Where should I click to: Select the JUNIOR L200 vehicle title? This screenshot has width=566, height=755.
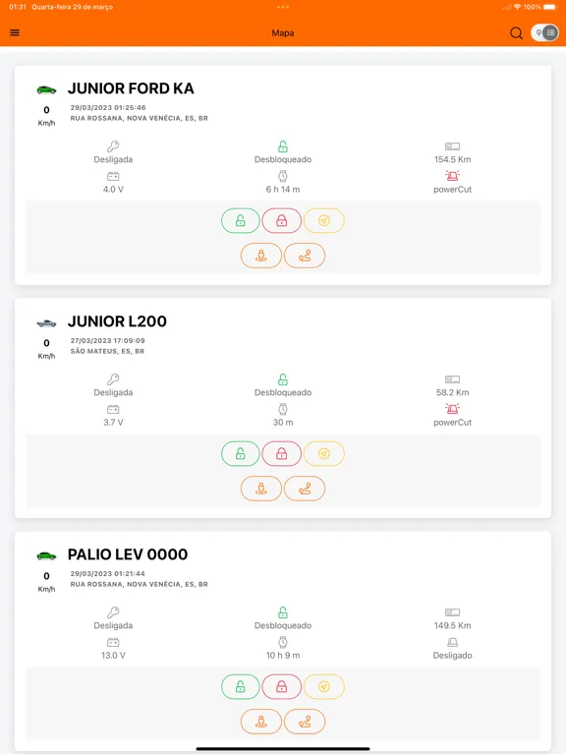tap(117, 321)
